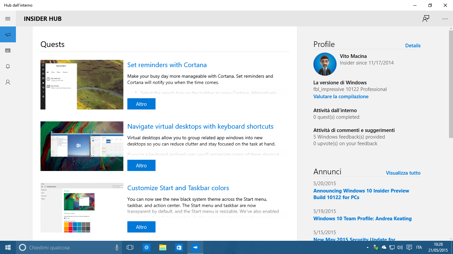
Task: Open the Action Center notification icon
Action: pyautogui.click(x=410, y=247)
